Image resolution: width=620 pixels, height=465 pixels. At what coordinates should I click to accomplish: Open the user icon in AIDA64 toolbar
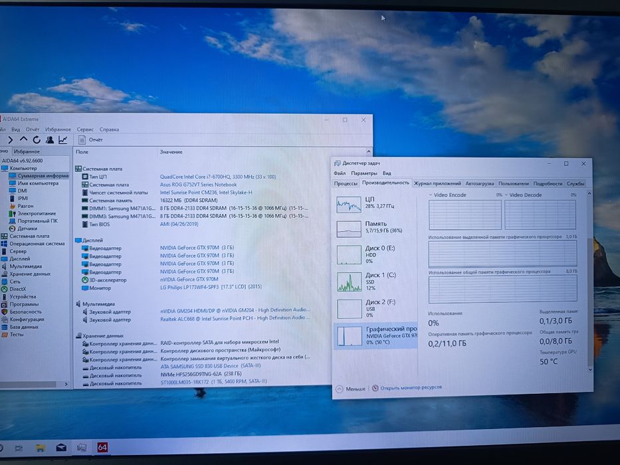point(50,139)
